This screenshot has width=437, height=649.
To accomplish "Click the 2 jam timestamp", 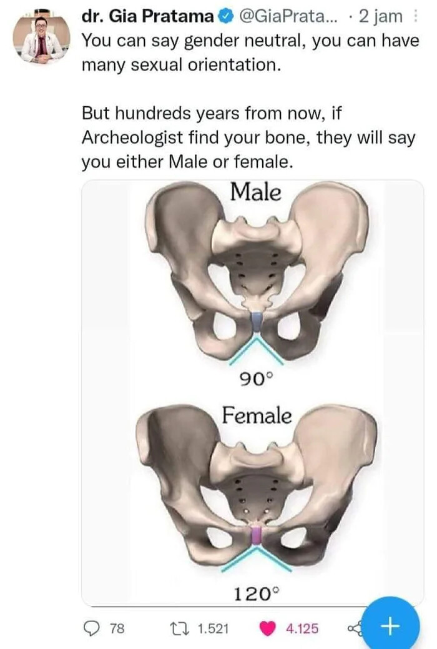I will tap(381, 17).
